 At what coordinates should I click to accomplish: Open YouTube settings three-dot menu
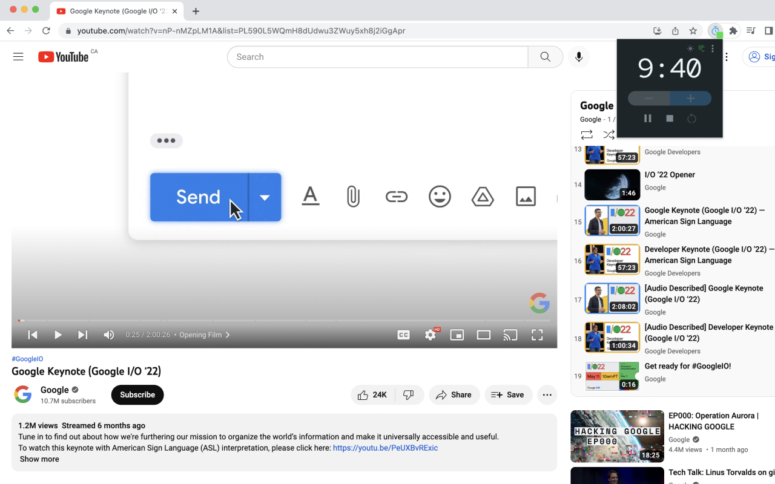coord(726,57)
